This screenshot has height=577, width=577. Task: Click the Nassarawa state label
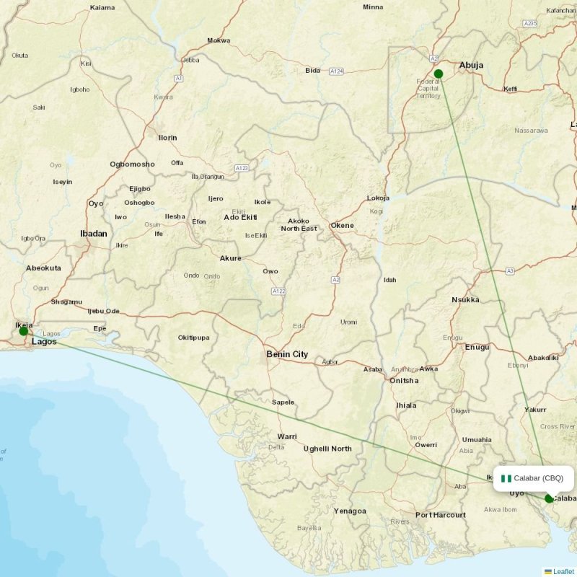point(531,131)
